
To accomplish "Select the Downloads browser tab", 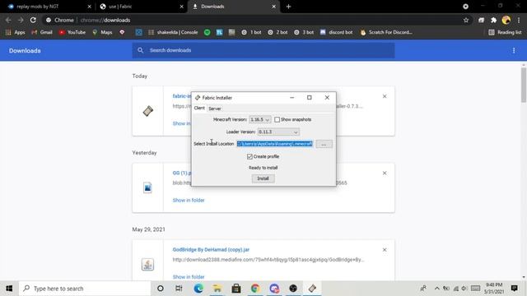I will point(234,7).
